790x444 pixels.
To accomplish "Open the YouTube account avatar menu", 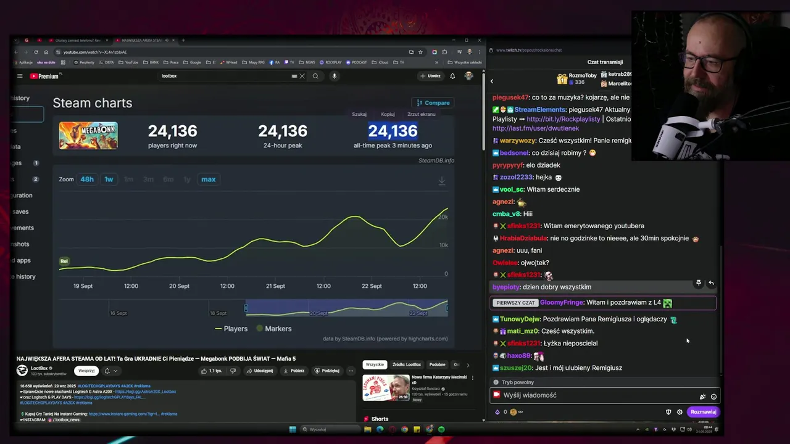I will [469, 76].
